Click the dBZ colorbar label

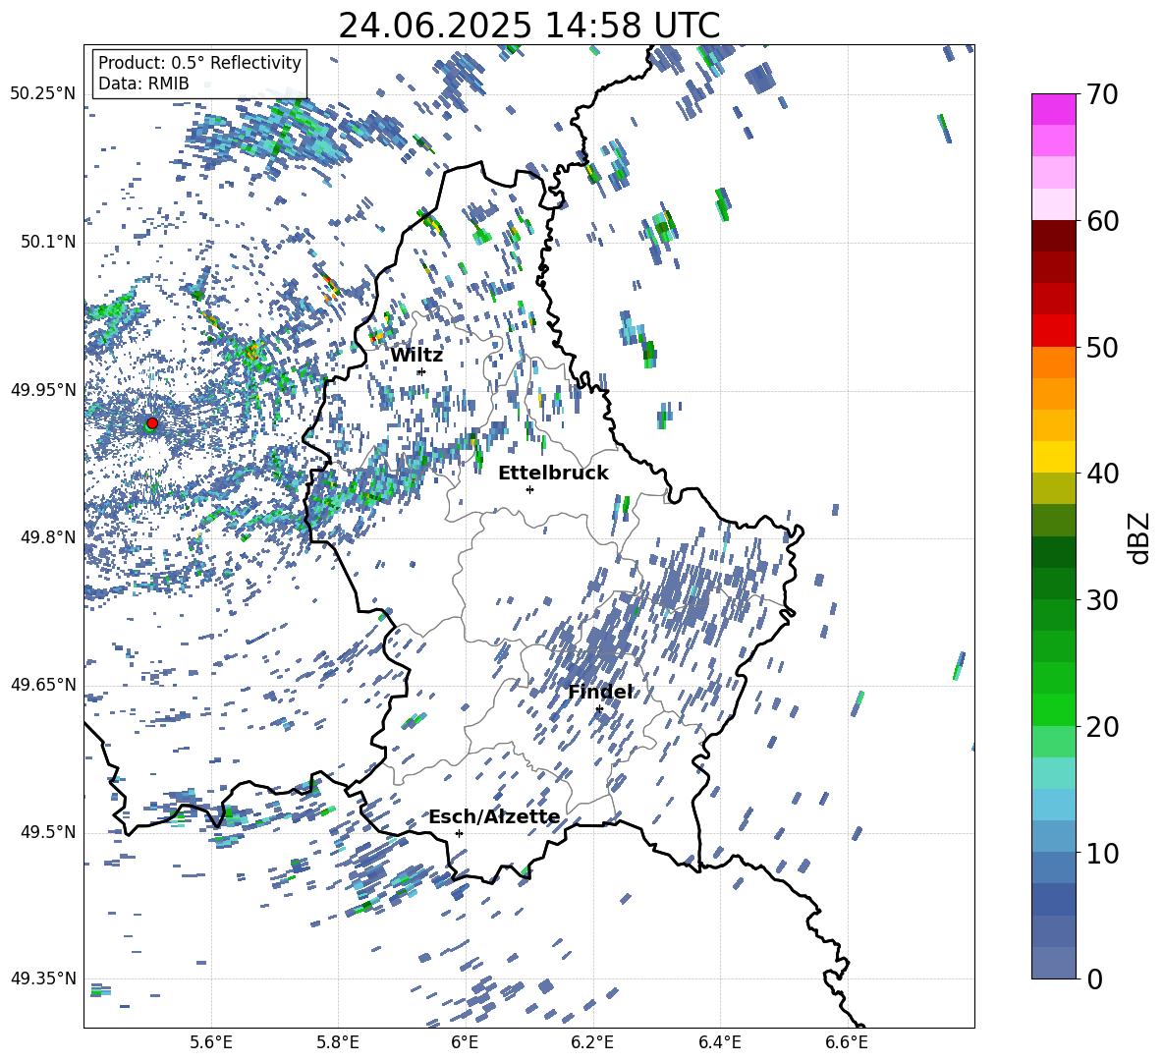[x=1140, y=537]
